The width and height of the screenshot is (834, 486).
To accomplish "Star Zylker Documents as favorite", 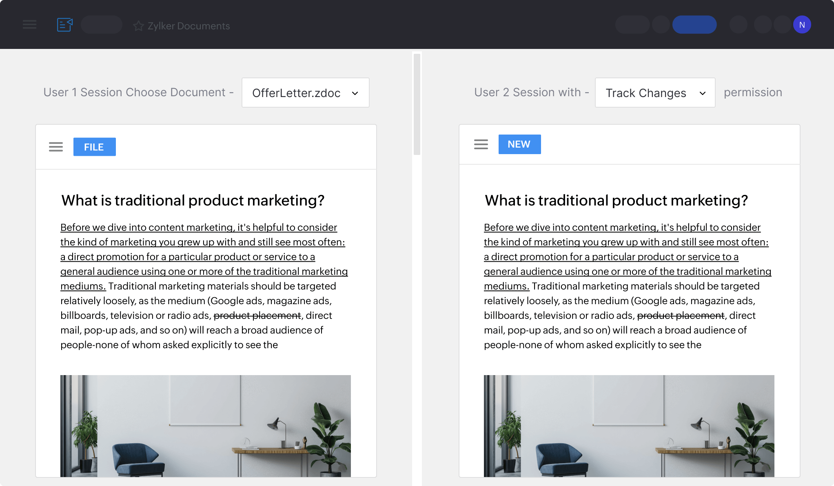I will pyautogui.click(x=139, y=26).
